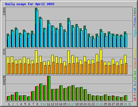Click day 11 on the x-axis

[49, 104]
